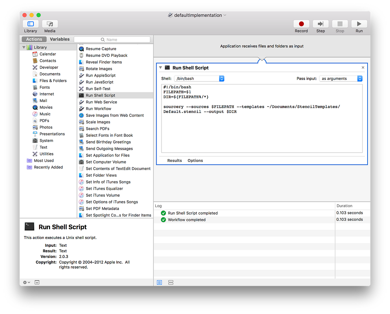Collapse the Library tree disclosure triangle
The image size is (390, 314).
pyautogui.click(x=24, y=47)
